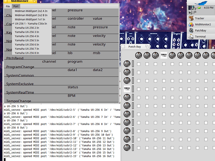Click sixth icon in Patch Bay top row
The width and height of the screenshot is (215, 161).
point(180,55)
